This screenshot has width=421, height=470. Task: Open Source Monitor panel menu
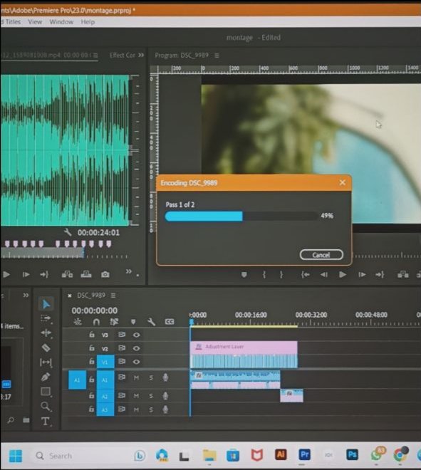(95, 55)
